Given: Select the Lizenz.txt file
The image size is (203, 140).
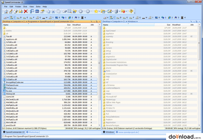Looking at the screenshot, I should click(50, 97).
